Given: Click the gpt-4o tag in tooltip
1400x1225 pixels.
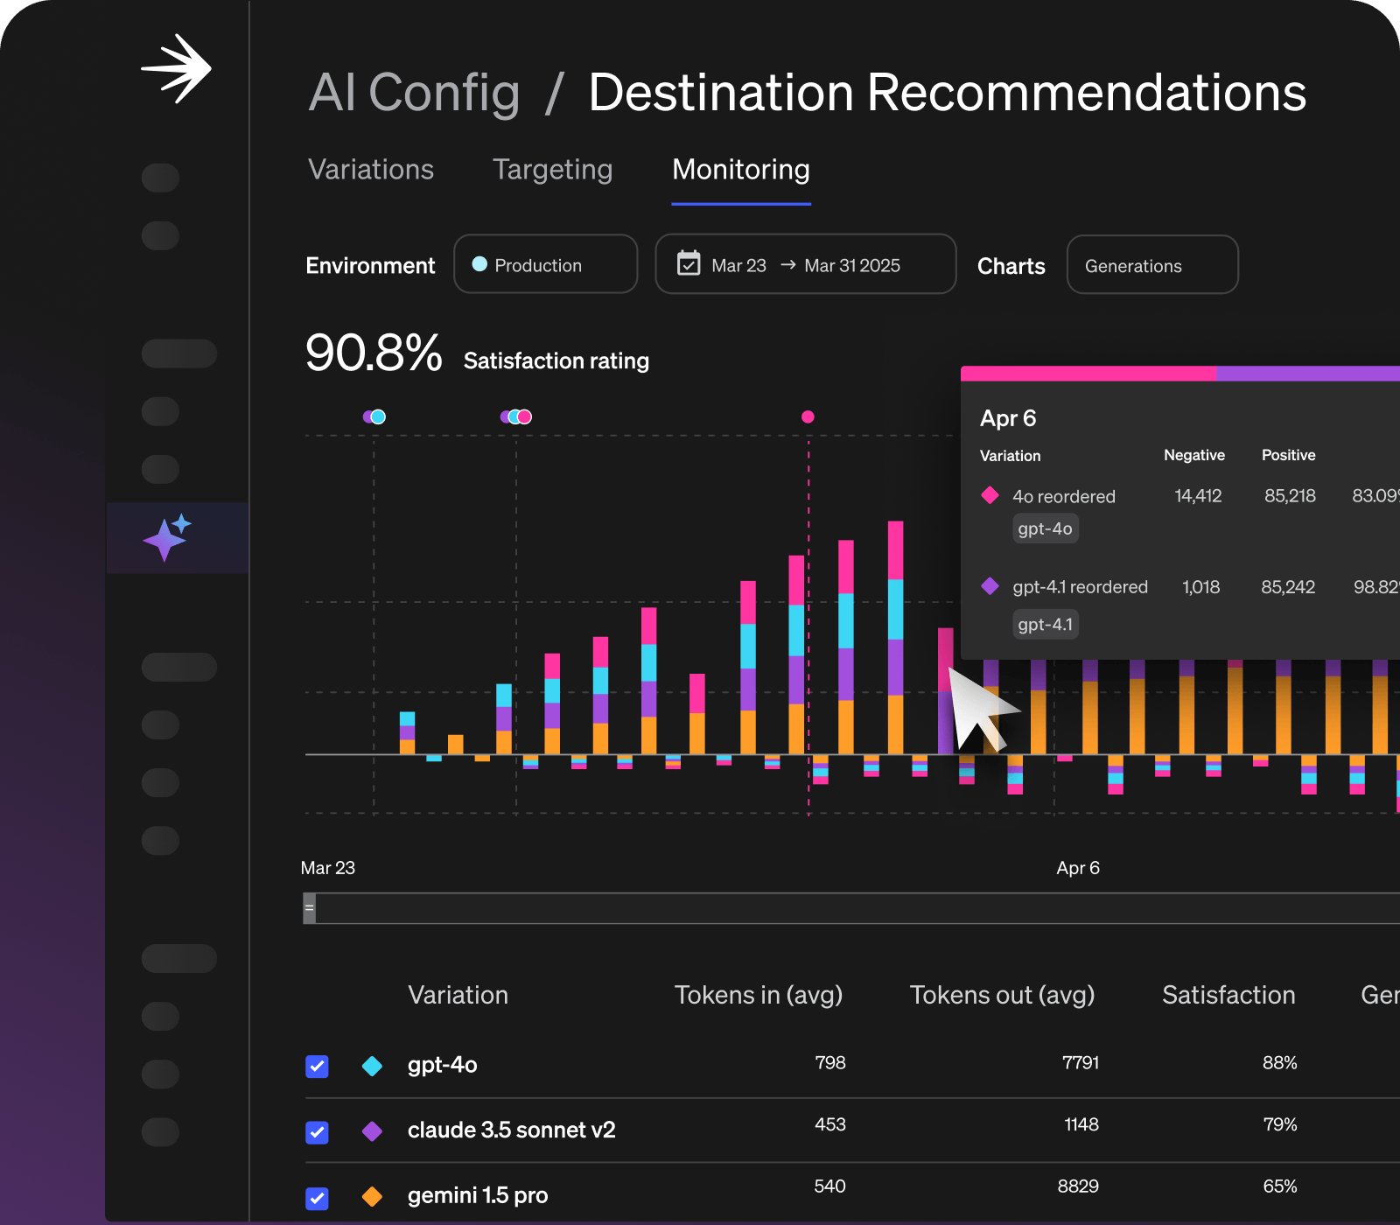Looking at the screenshot, I should (x=1045, y=528).
